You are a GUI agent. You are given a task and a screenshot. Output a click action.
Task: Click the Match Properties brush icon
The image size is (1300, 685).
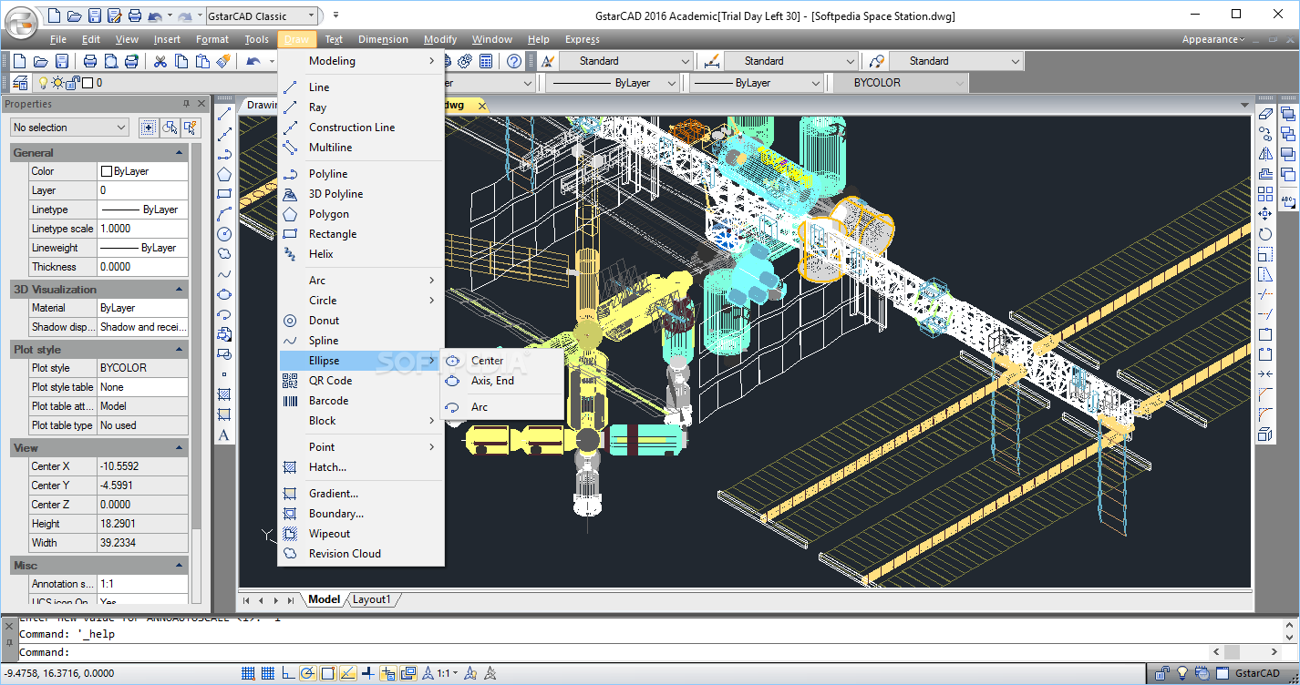[222, 61]
